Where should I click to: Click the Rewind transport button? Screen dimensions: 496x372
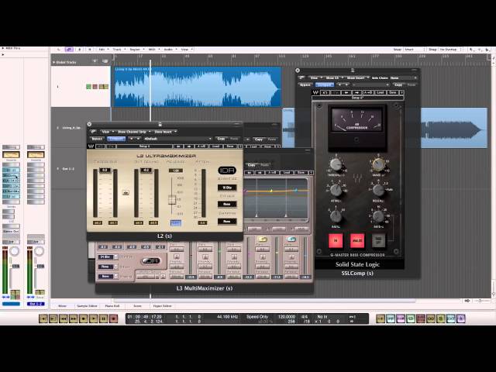[x=64, y=319]
